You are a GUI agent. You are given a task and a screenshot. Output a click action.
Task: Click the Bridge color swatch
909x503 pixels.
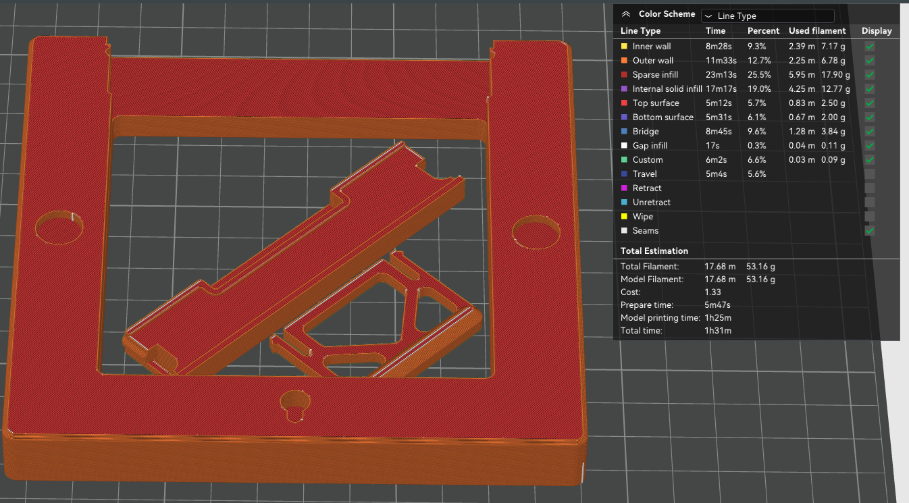624,132
